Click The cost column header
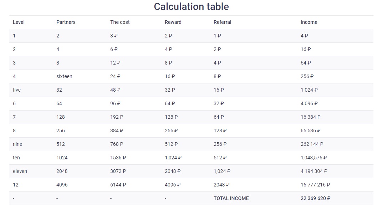377x210 pixels. [x=120, y=22]
